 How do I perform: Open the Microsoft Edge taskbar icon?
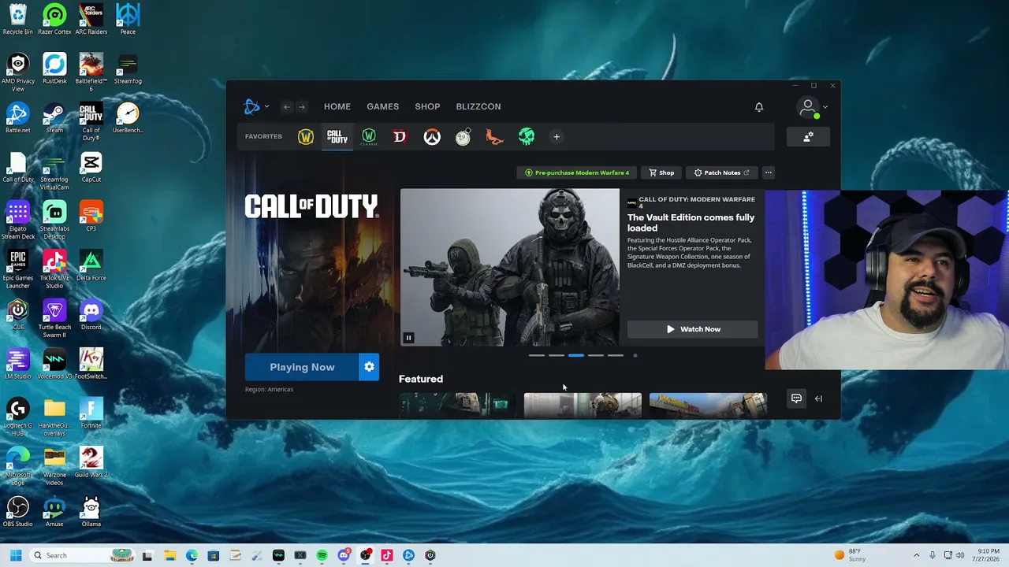coord(192,555)
